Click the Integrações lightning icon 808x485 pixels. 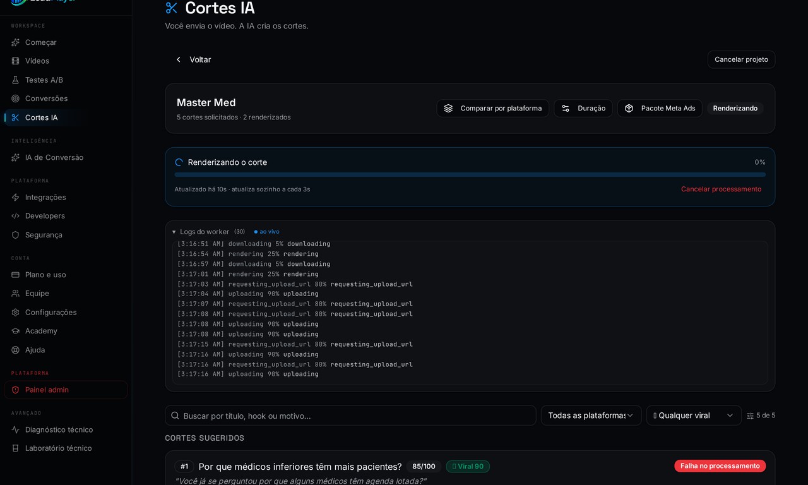coord(16,197)
